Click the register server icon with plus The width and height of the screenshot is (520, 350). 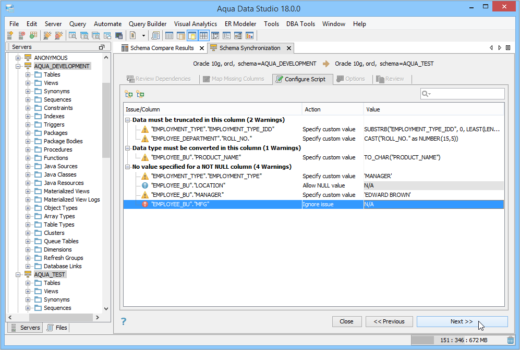[10, 35]
